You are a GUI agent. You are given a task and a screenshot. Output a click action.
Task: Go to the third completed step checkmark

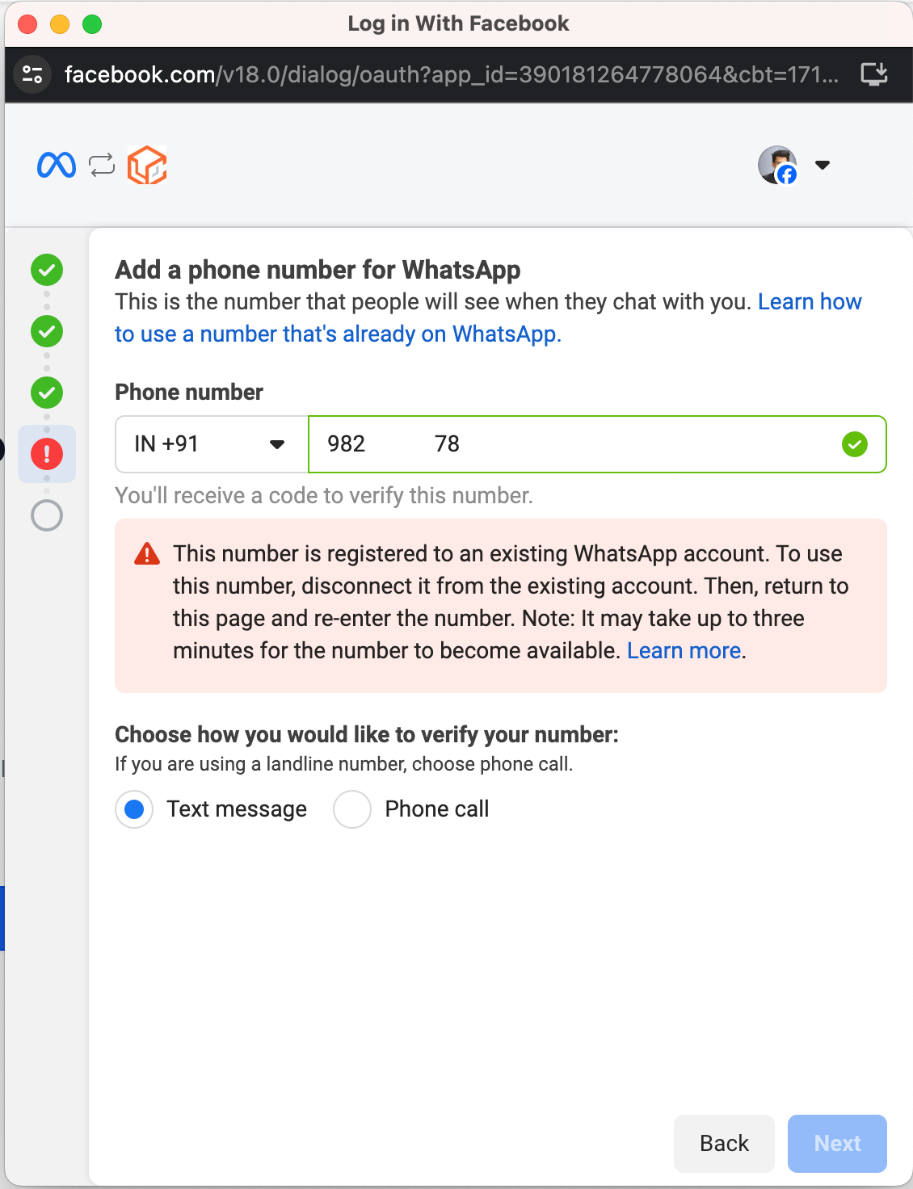pos(47,393)
